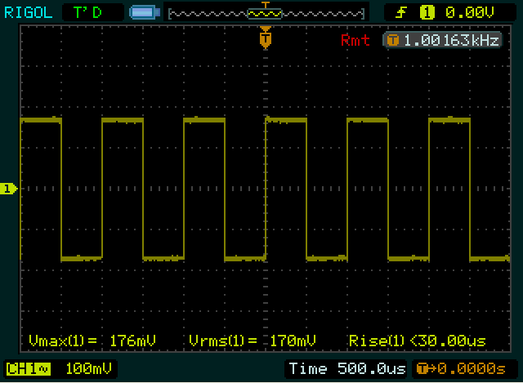
Task: Click the Vrms(1) = 170mV measurement
Action: (253, 341)
